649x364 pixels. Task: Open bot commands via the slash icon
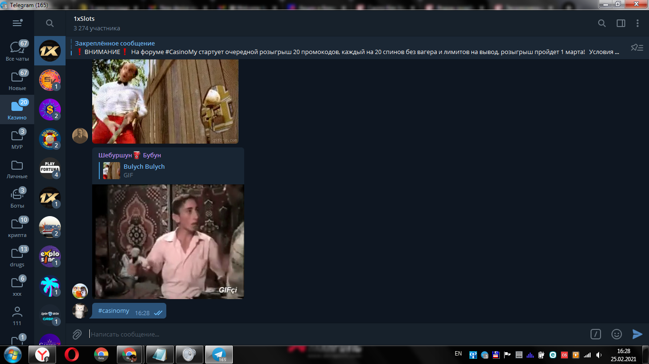tap(596, 334)
